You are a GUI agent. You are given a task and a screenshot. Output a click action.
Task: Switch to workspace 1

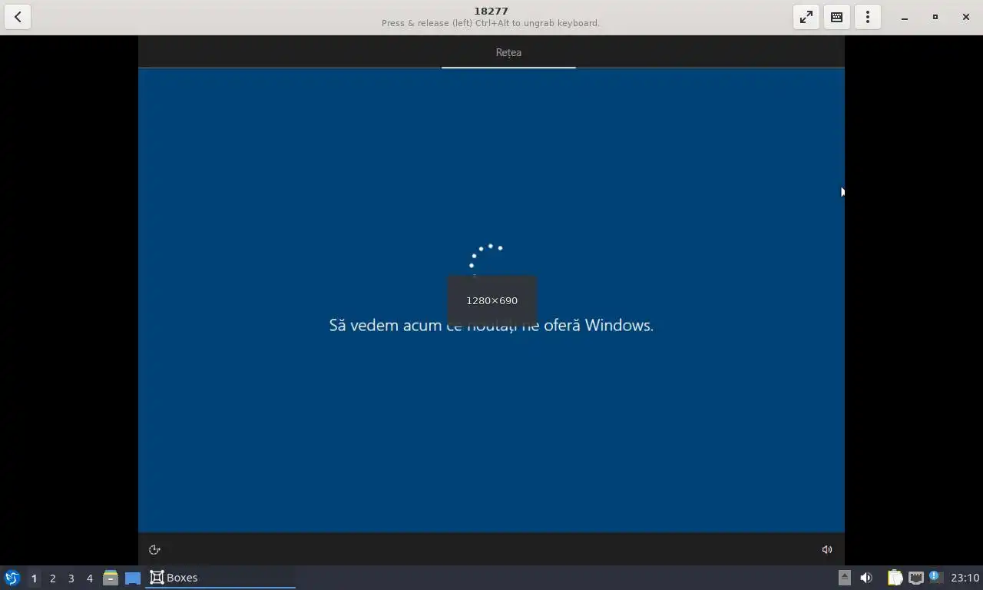pos(34,578)
